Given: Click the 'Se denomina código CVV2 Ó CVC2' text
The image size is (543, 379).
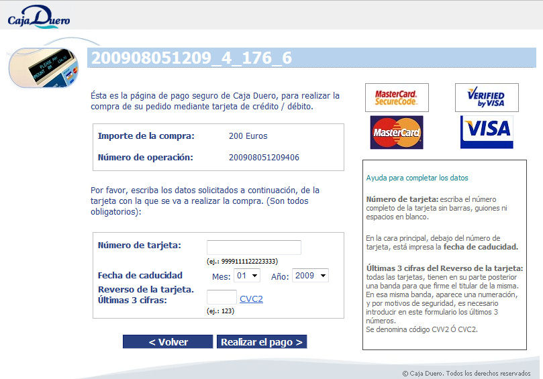Looking at the screenshot, I should pos(422,329).
